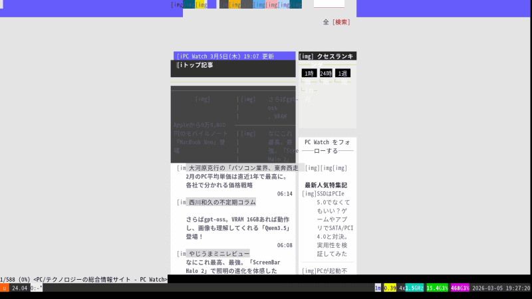Viewport: 532px width, 299px height.
Task: Open article さらばgpt-oss。VRAM 16GBあれば動作し in list
Action: coord(238,228)
